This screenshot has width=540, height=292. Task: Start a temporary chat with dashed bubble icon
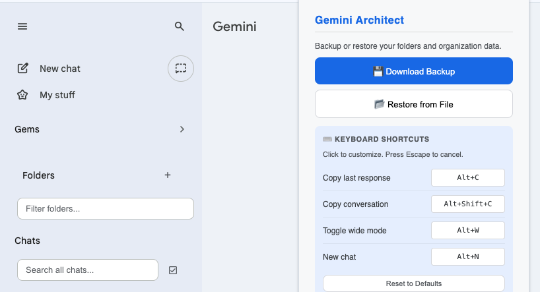pos(181,69)
